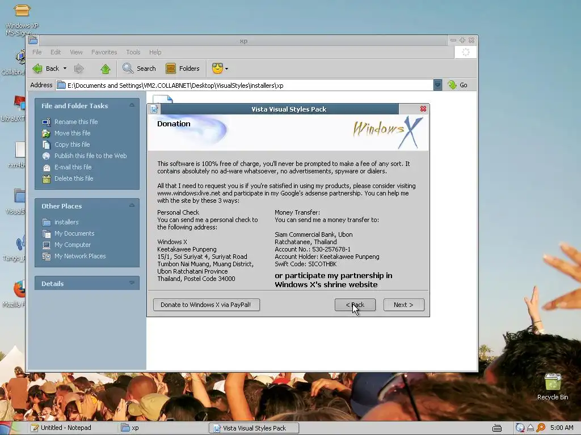581x435 pixels.
Task: Click the xp window title bar folder icon
Action: [33, 40]
